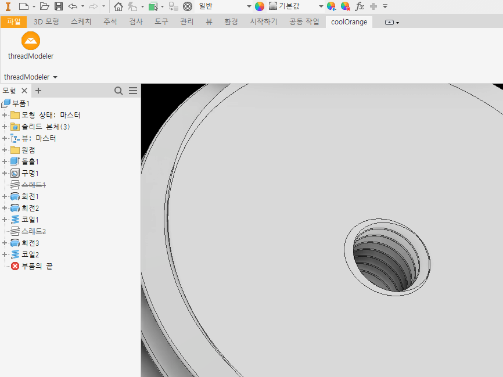Redo the last action
This screenshot has height=377, width=503.
(x=94, y=6)
